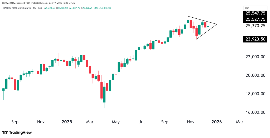
Task: Select the Jul label on time axis
Action: pyautogui.click(x=142, y=122)
